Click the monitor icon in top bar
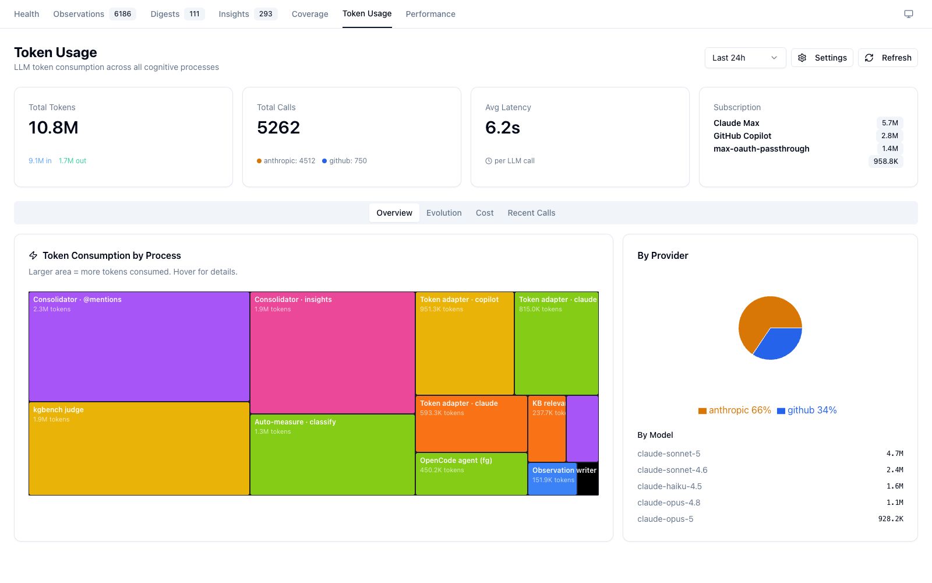 908,14
